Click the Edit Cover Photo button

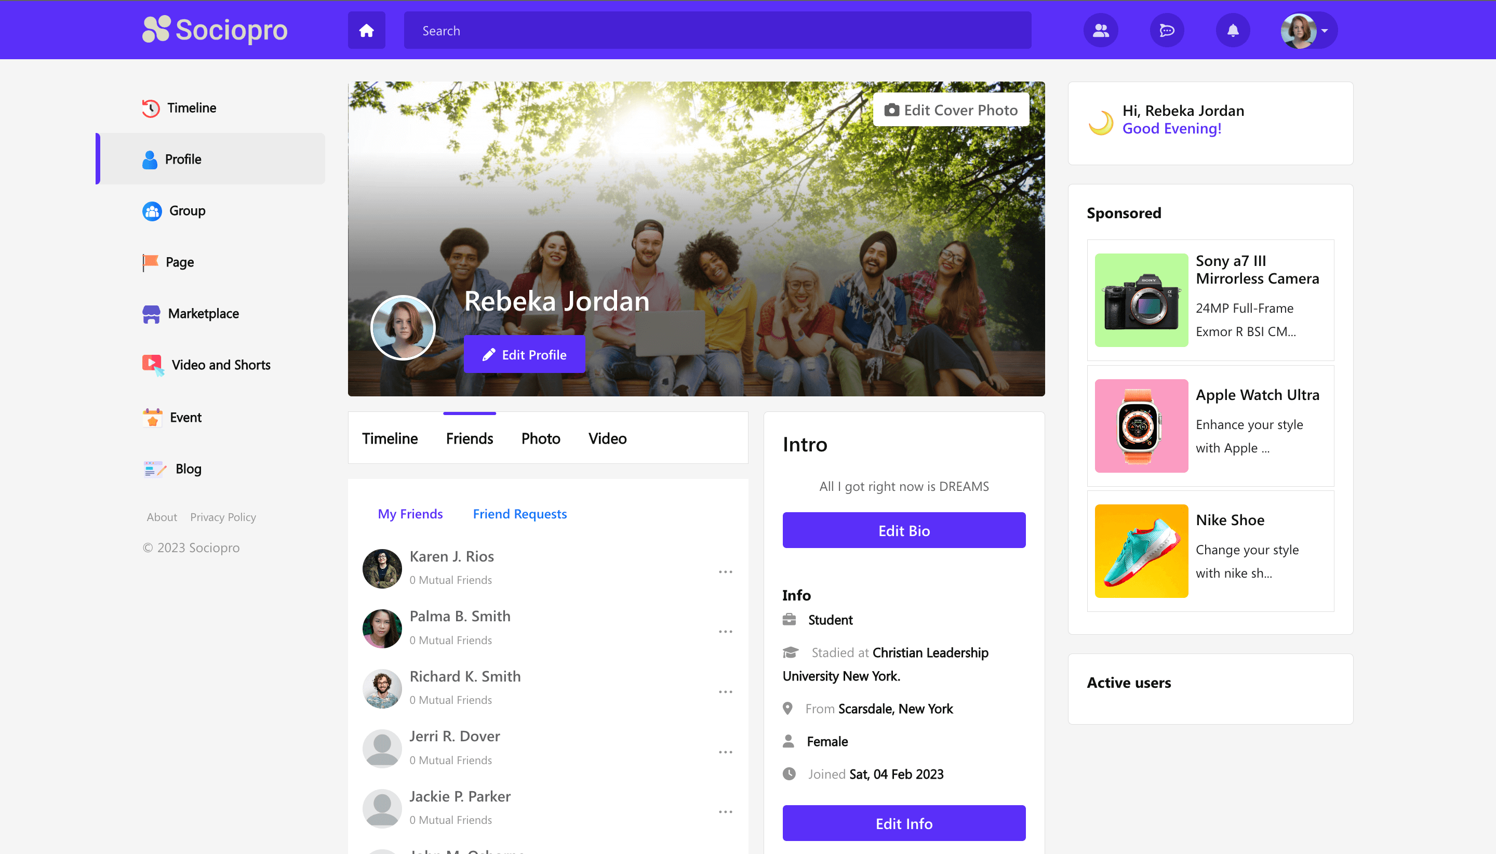coord(951,110)
